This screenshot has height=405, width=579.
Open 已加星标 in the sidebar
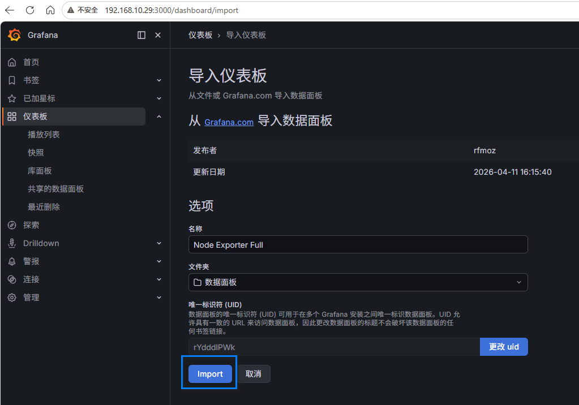(39, 98)
